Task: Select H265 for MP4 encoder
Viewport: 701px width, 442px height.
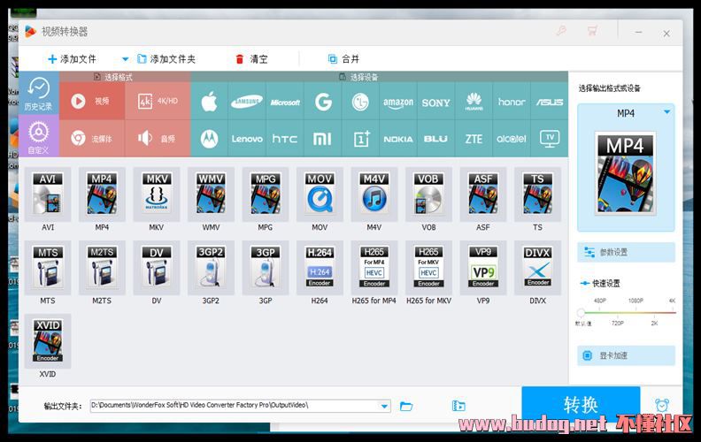Action: (x=374, y=268)
